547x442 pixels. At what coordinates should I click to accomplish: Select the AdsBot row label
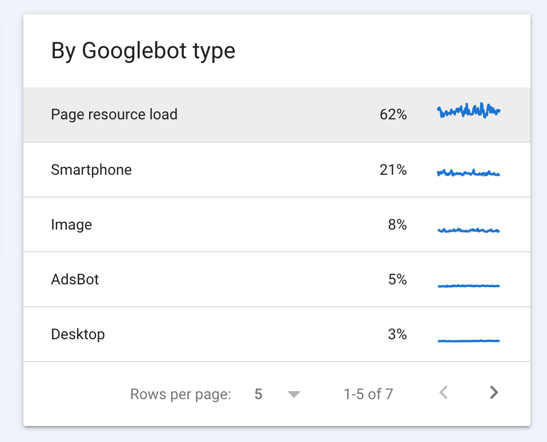coord(75,279)
